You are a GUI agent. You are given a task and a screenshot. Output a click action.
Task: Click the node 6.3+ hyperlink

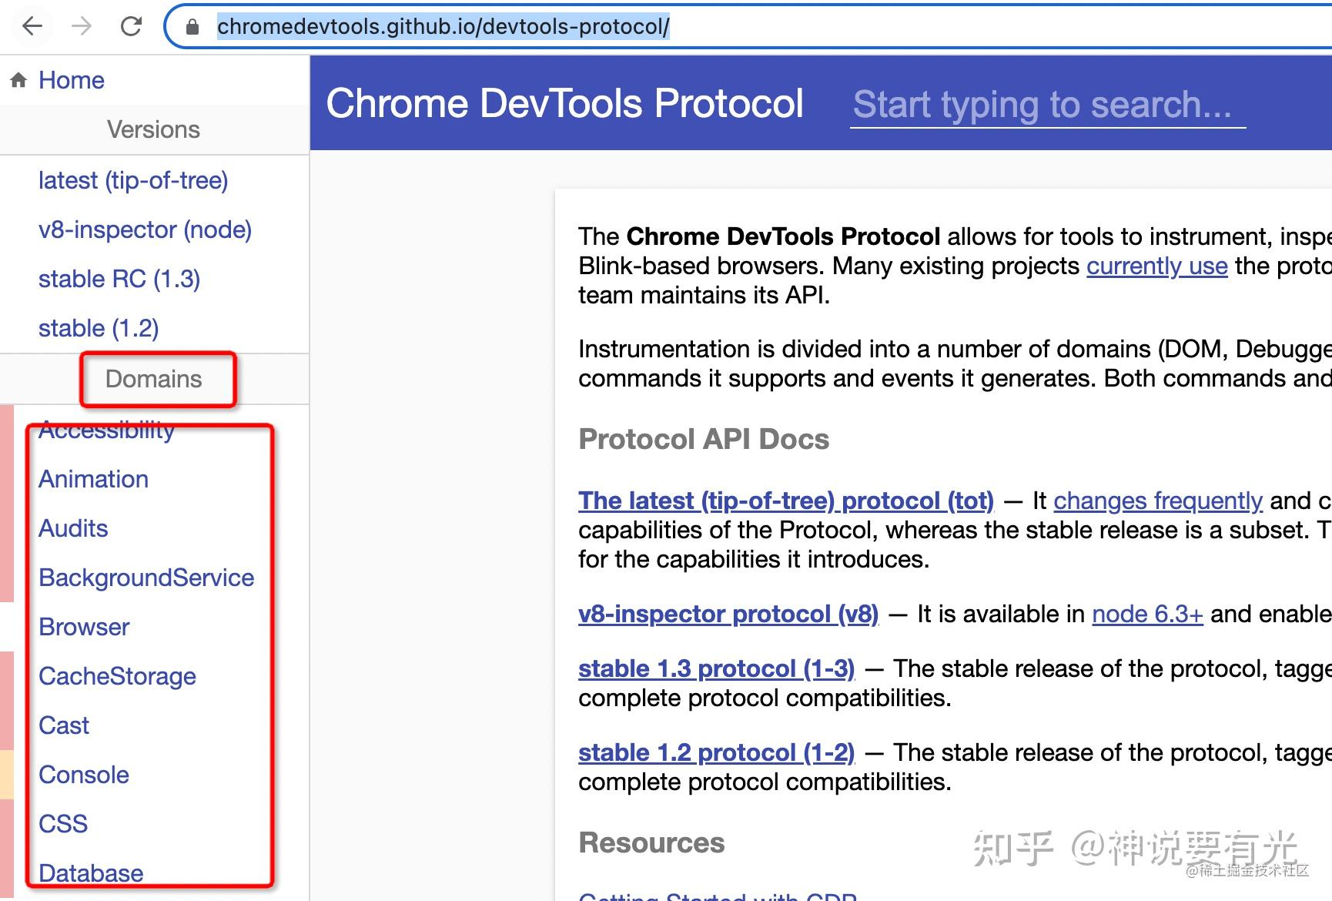pyautogui.click(x=1146, y=614)
